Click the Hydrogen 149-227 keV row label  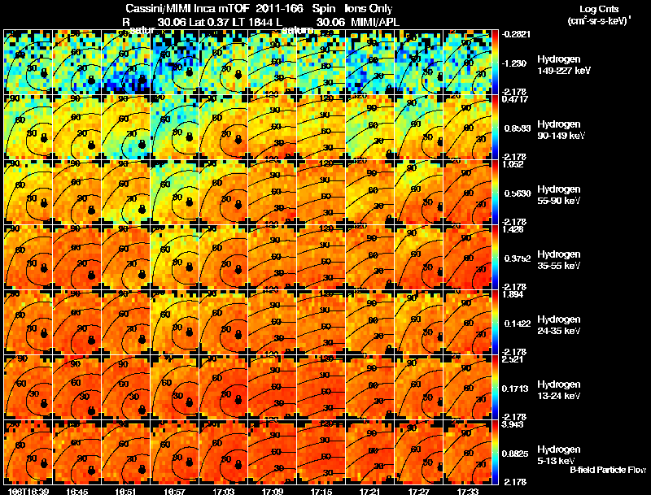563,65
